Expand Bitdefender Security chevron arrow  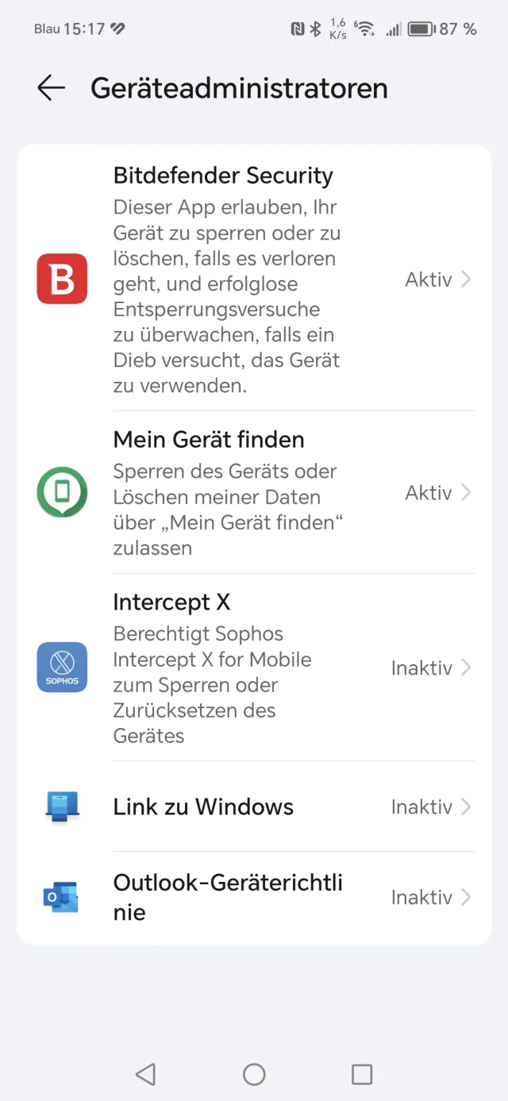[466, 279]
